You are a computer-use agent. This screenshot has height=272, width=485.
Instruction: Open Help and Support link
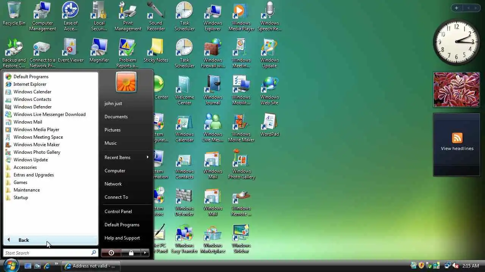coord(127,238)
